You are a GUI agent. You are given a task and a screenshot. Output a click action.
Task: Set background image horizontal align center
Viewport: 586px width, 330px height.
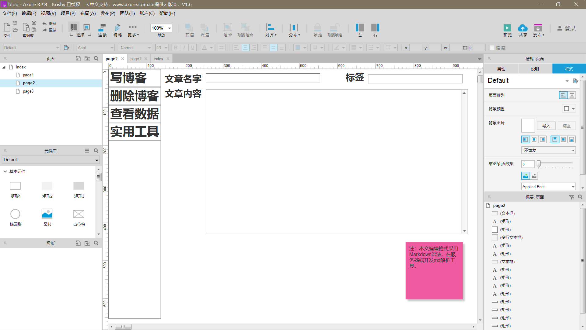(x=534, y=139)
